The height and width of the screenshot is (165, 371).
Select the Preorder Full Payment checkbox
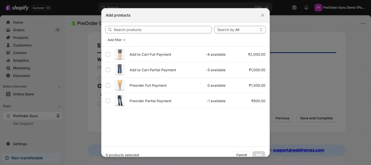pyautogui.click(x=108, y=86)
